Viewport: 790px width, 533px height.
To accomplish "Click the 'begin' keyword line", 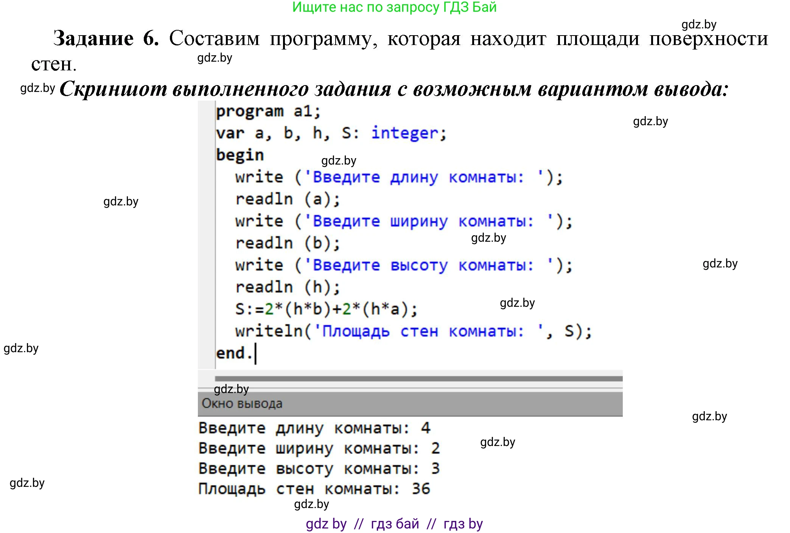I will pos(240,155).
